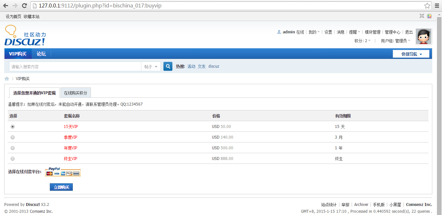Select the PayPal payment platform logo
The image size is (442, 215).
pos(63,172)
